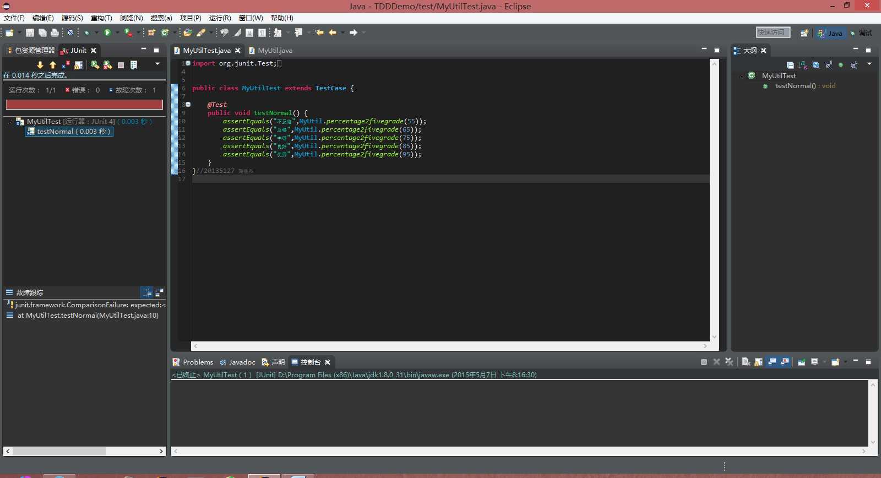The height and width of the screenshot is (478, 881).
Task: Switch to 包资源管理器 tab
Action: pos(30,50)
